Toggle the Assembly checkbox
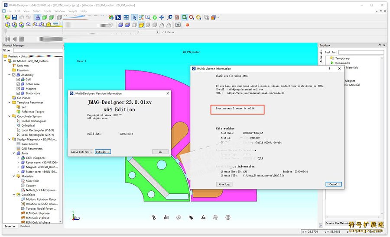This screenshot has height=237, width=390. pyautogui.click(x=14, y=75)
